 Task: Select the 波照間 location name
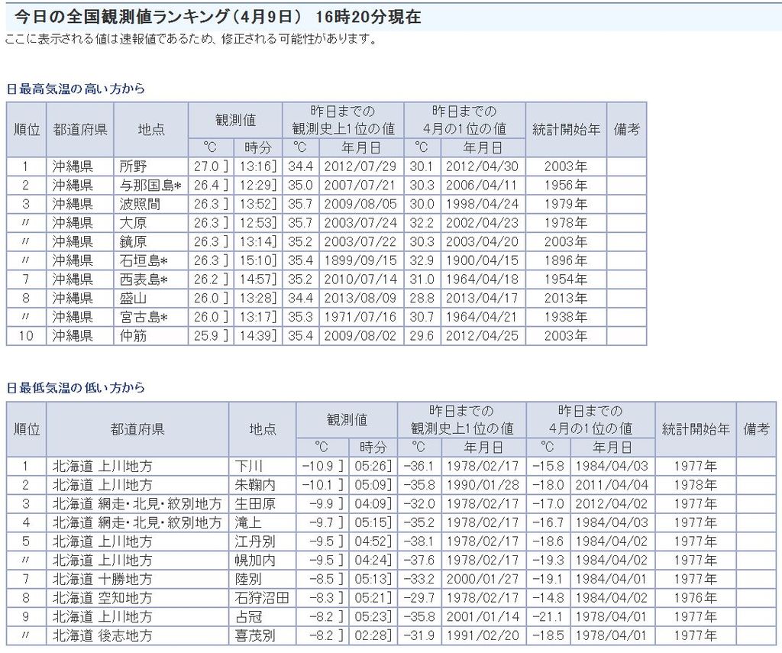point(138,204)
